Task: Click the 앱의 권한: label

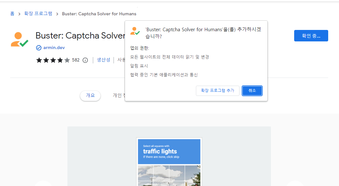Action: (140, 48)
